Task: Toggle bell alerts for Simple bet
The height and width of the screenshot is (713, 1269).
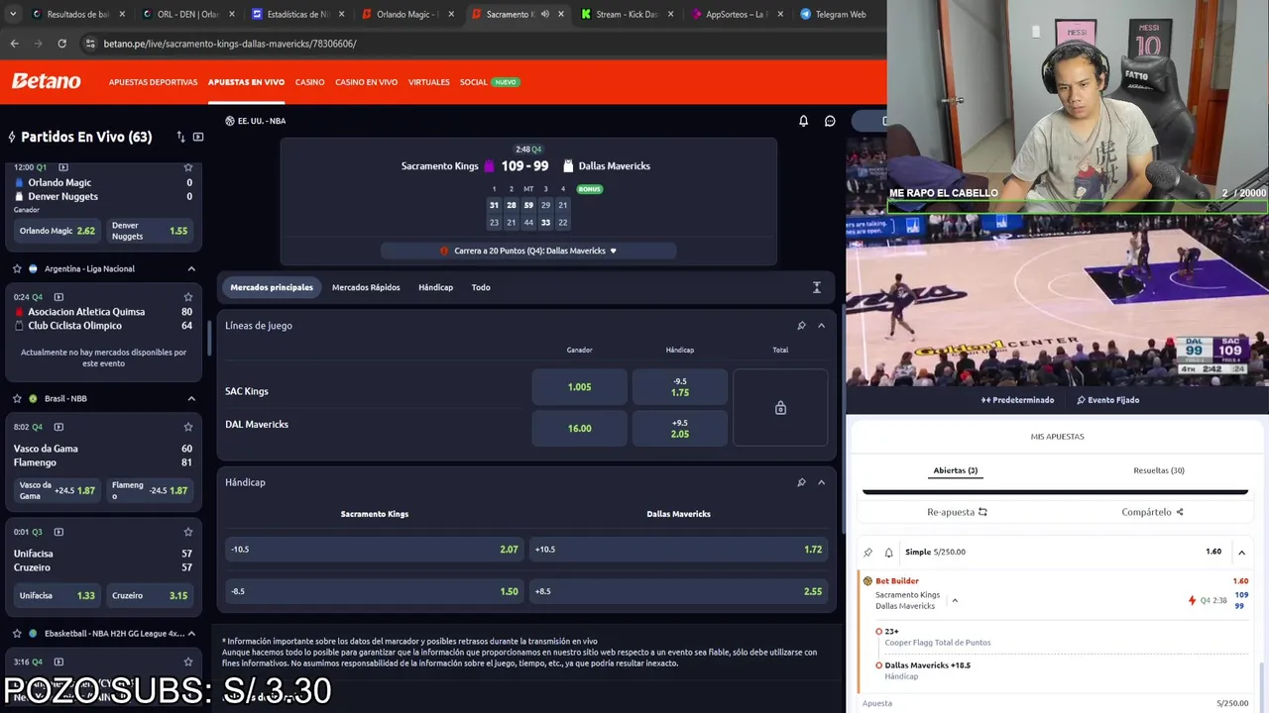Action: tap(888, 552)
